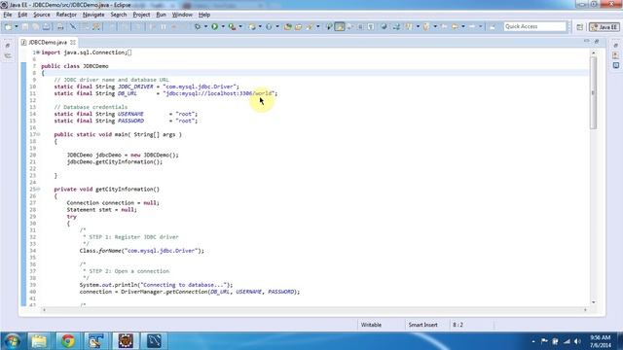Open the New icon's dropdown arrow
The image size is (623, 350).
(17, 26)
